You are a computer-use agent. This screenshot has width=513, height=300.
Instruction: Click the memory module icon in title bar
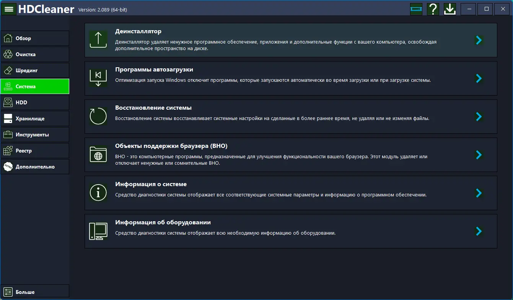click(416, 9)
